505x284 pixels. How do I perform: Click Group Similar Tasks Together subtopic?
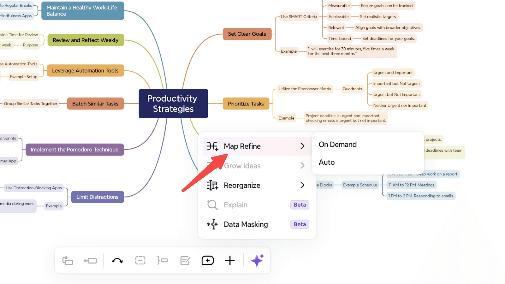(x=31, y=104)
